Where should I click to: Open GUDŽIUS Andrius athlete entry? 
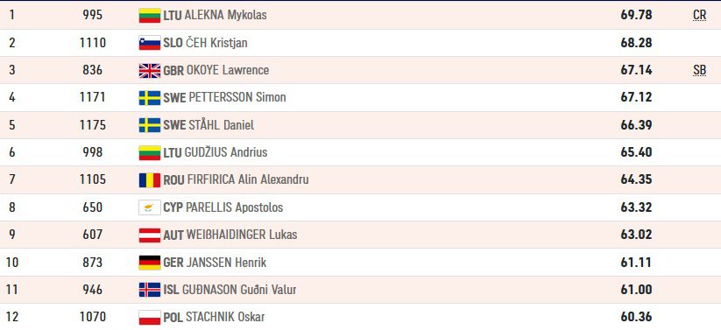tap(226, 152)
